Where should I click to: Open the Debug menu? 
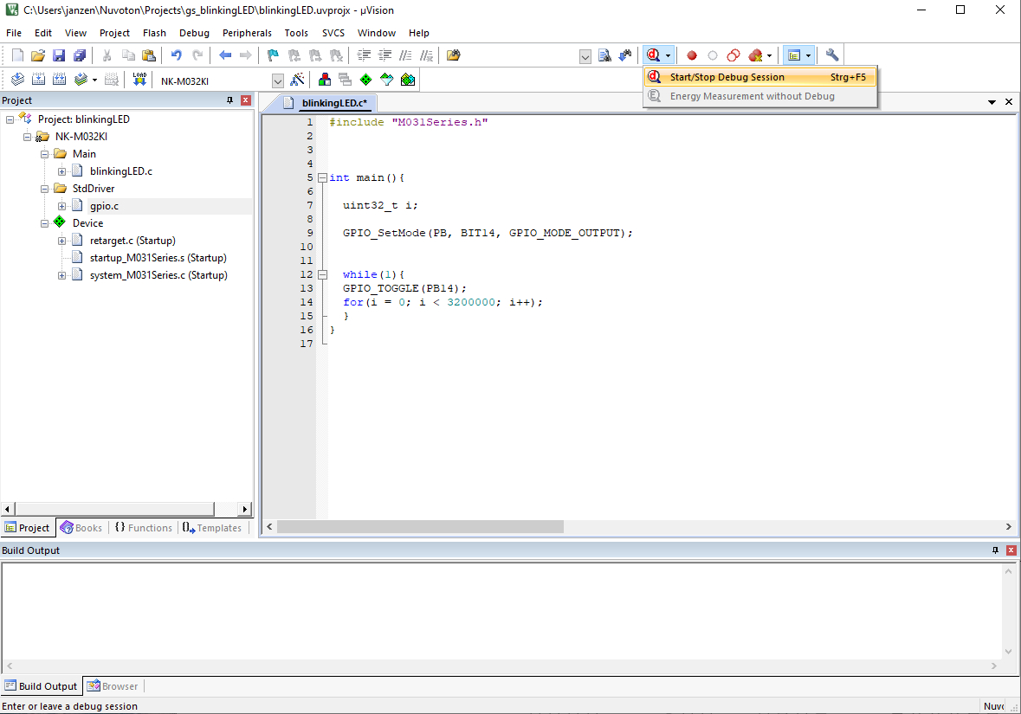(194, 33)
